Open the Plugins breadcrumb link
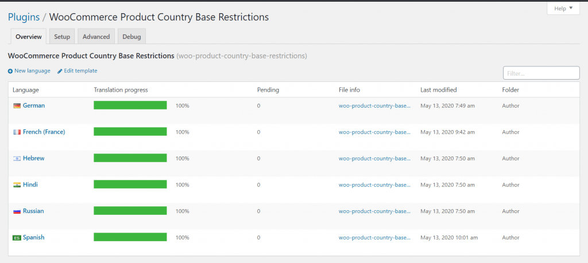588x263 pixels. tap(24, 17)
